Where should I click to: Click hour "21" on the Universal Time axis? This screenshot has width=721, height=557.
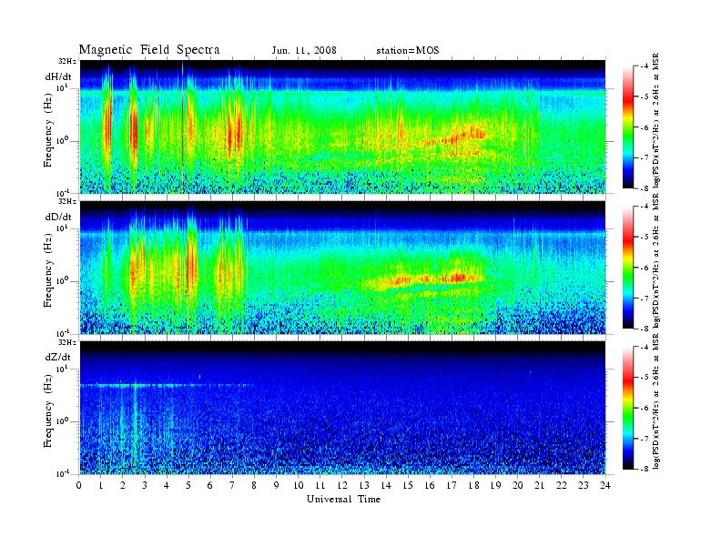click(539, 485)
